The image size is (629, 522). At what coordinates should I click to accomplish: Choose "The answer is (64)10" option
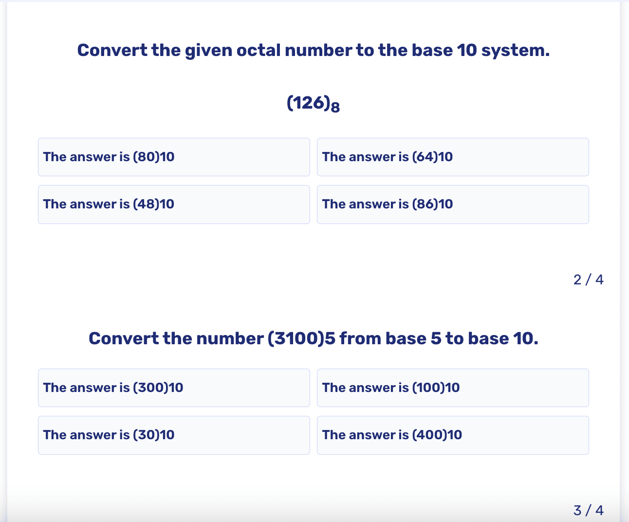pyautogui.click(x=453, y=157)
